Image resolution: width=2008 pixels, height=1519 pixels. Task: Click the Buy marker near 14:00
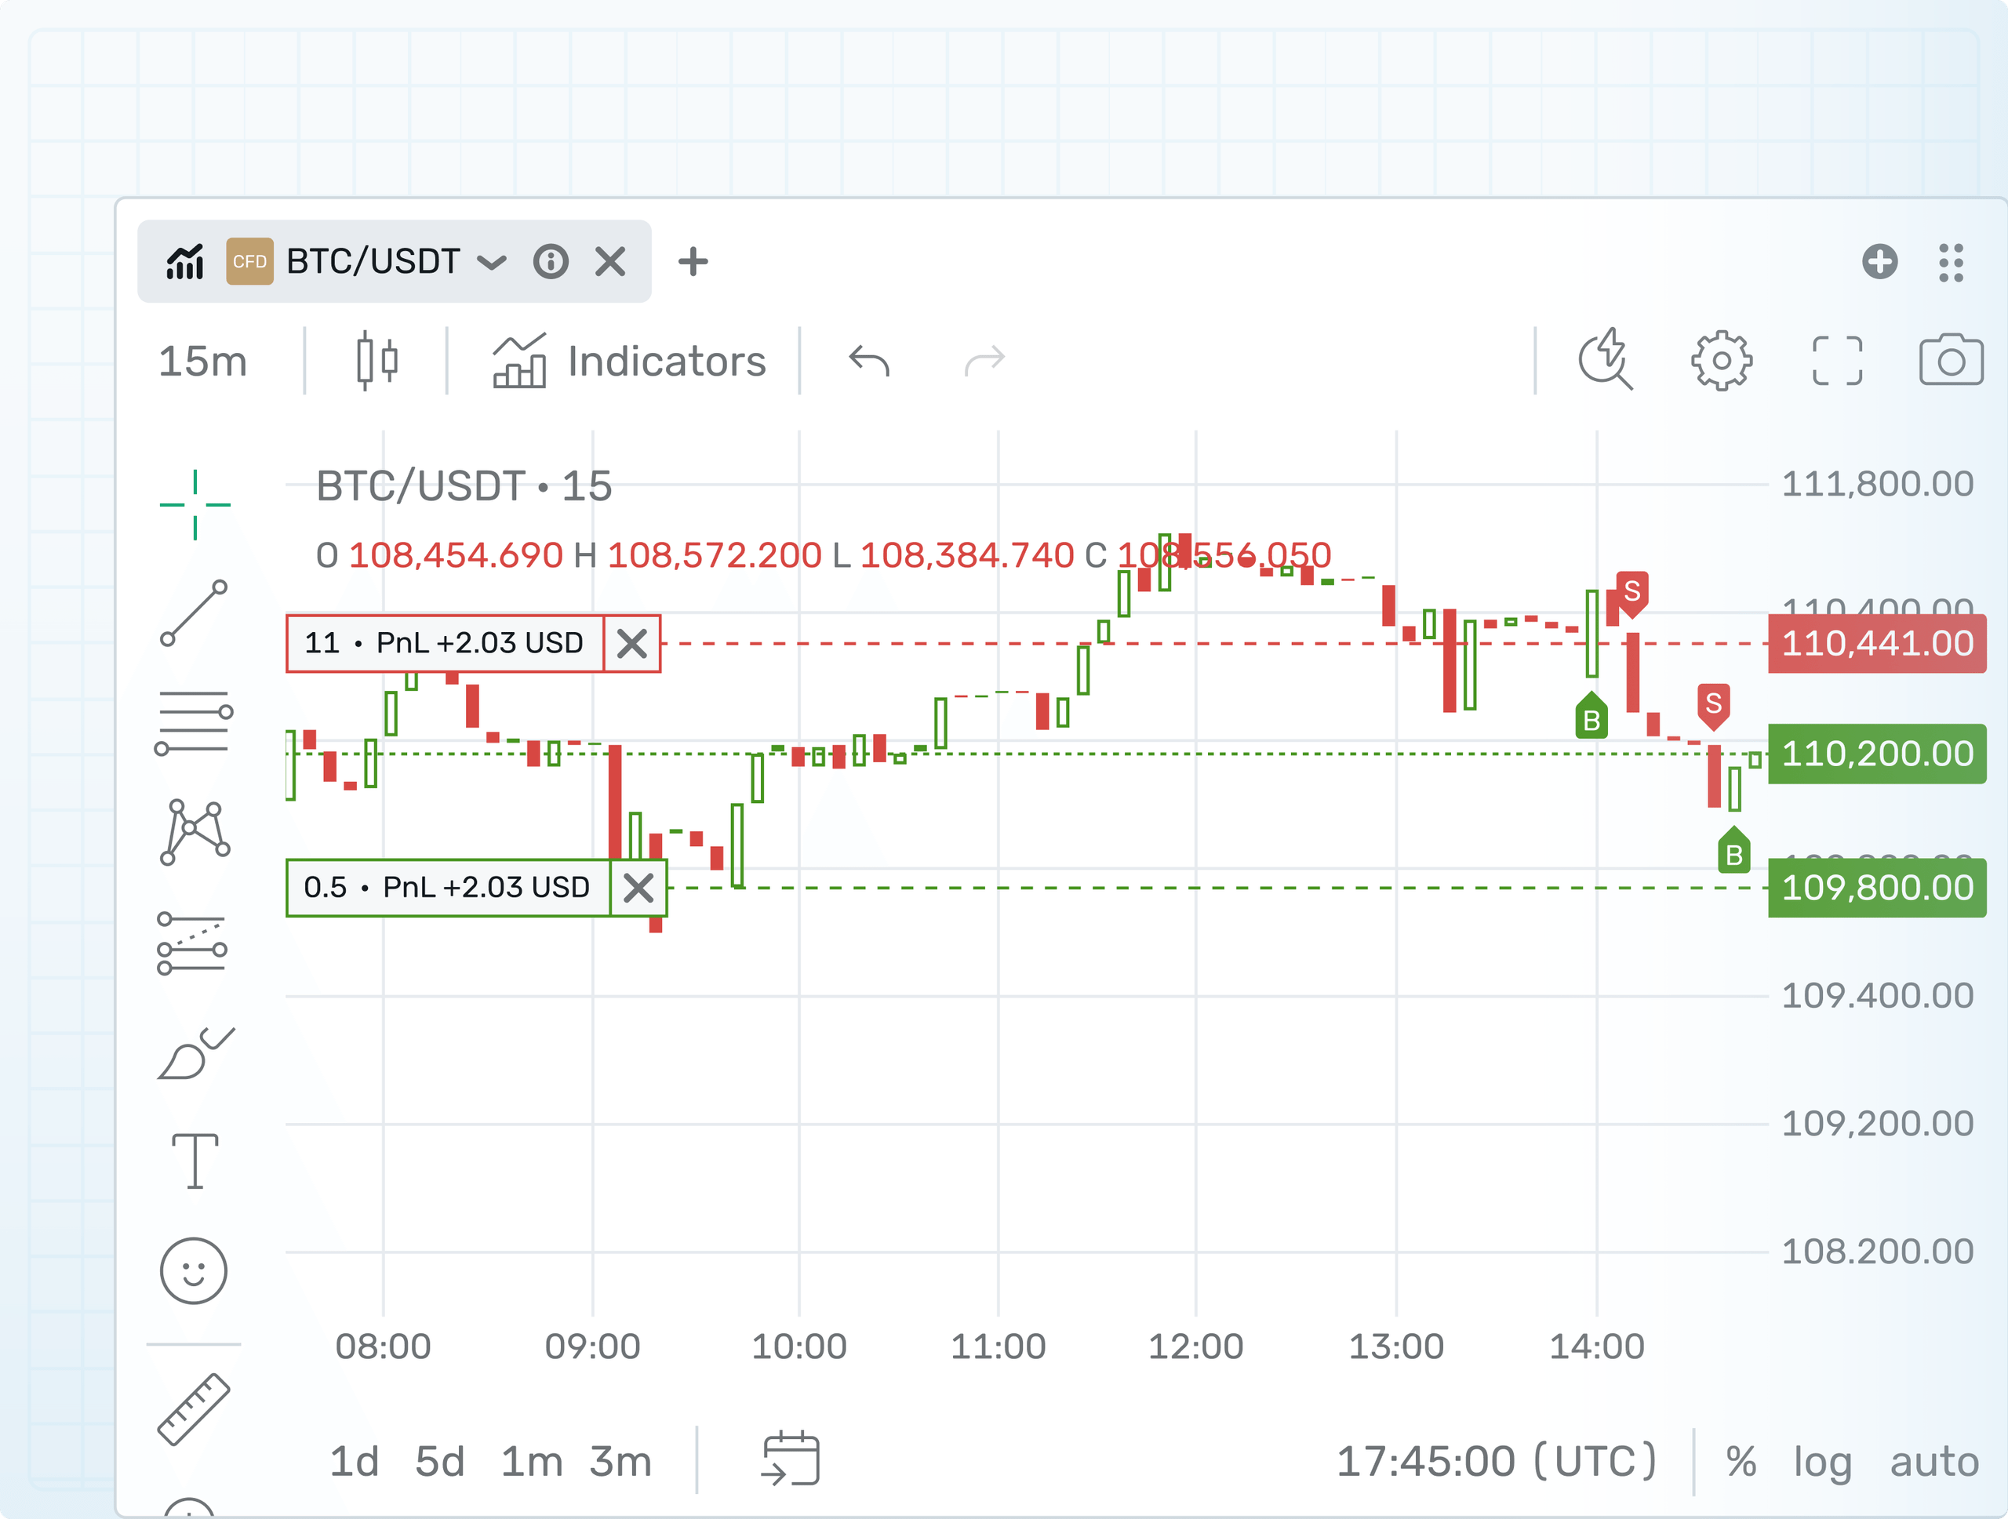(x=1591, y=715)
